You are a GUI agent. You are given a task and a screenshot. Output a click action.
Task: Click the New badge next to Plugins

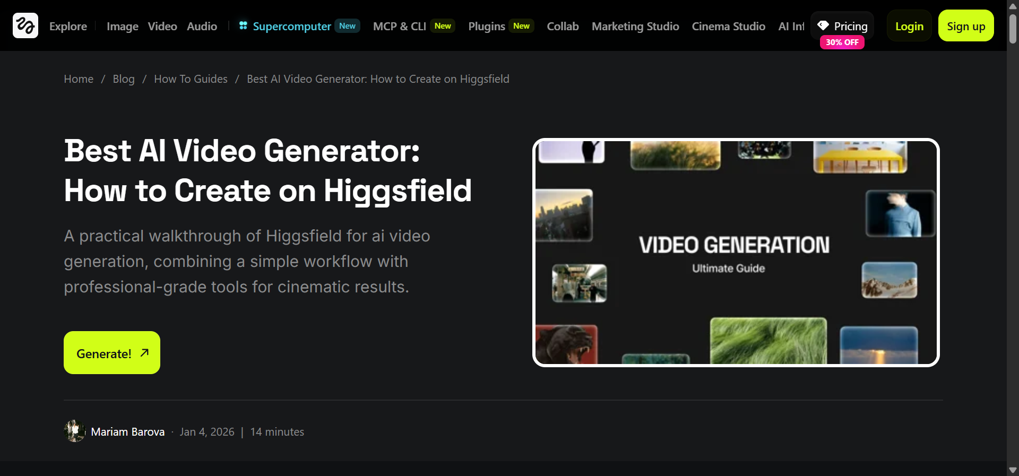(521, 26)
